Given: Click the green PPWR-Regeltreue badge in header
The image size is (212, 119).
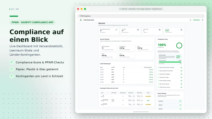Looking at the screenshot, I should click(196, 20).
